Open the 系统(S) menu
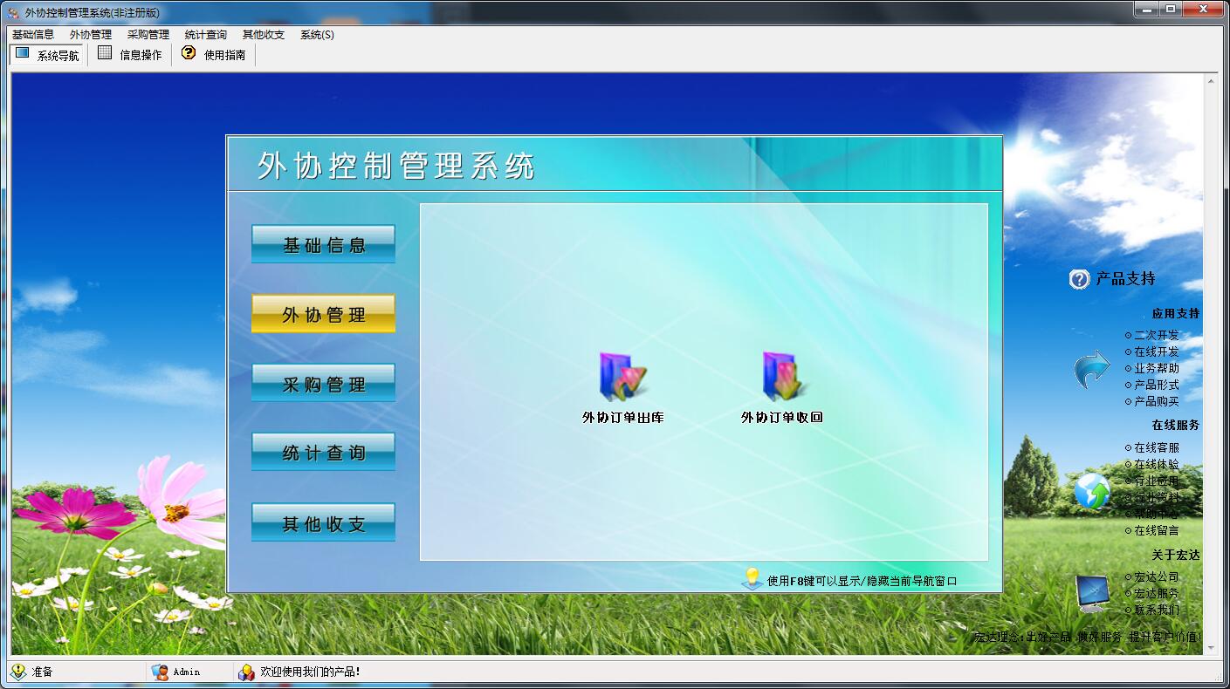This screenshot has width=1230, height=689. (317, 35)
